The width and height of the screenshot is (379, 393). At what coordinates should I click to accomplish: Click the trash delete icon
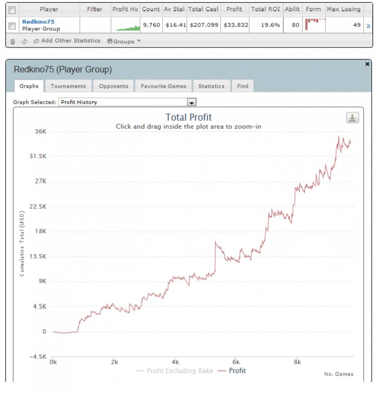[x=12, y=42]
